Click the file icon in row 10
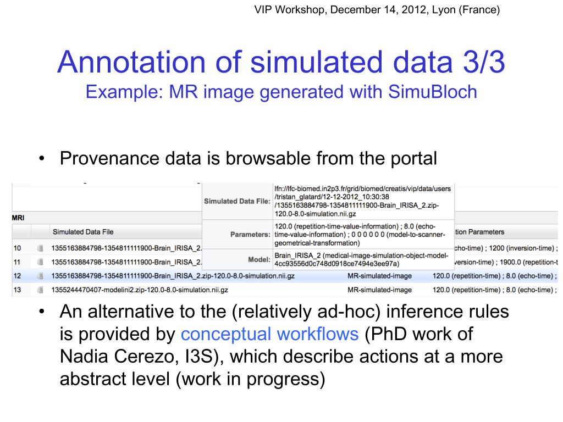Viewport: 563px width, 422px height. [x=40, y=248]
